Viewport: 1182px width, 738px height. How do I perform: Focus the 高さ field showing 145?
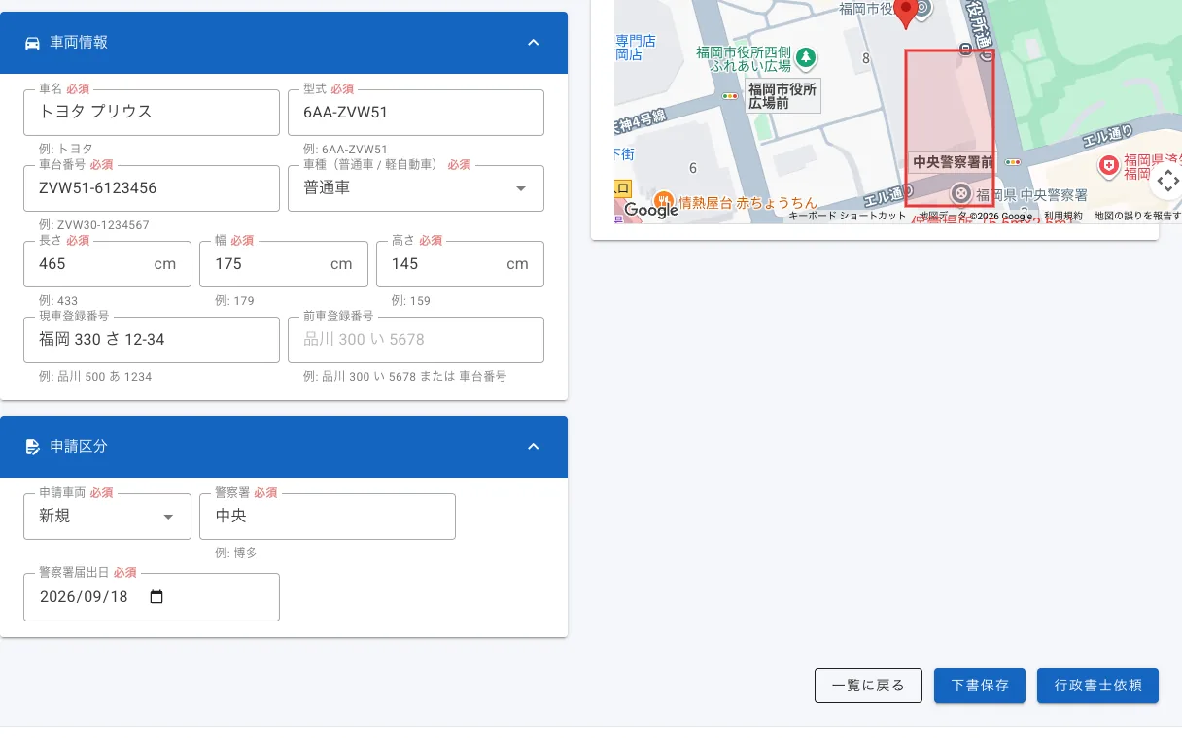pyautogui.click(x=460, y=264)
